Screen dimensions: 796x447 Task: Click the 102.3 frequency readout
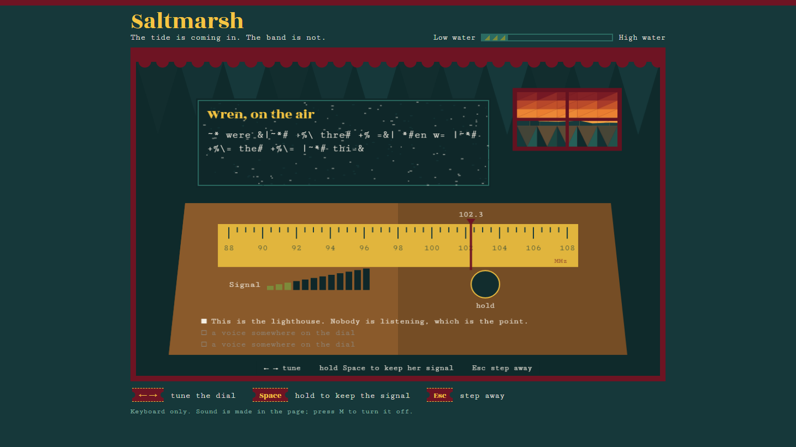click(x=471, y=215)
